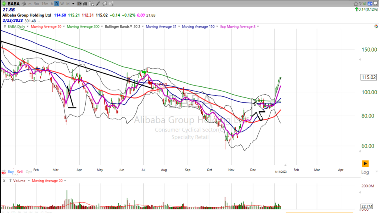
Task: Click the 2/23/2023 earnings date
Action: click(x=13, y=21)
